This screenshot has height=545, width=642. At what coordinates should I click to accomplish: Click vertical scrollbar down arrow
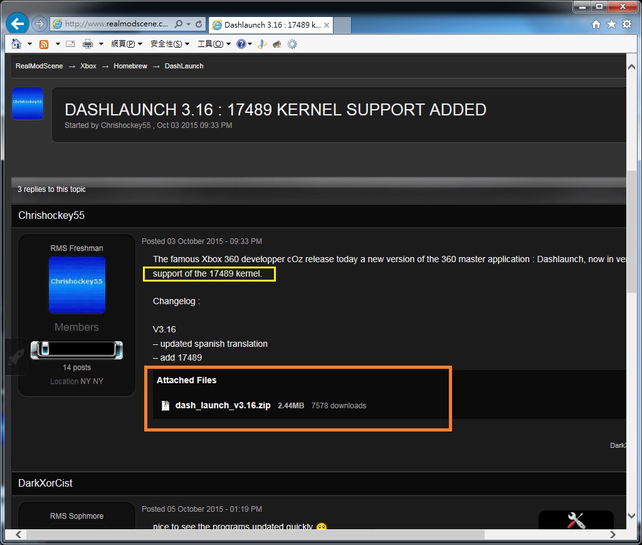click(x=631, y=516)
